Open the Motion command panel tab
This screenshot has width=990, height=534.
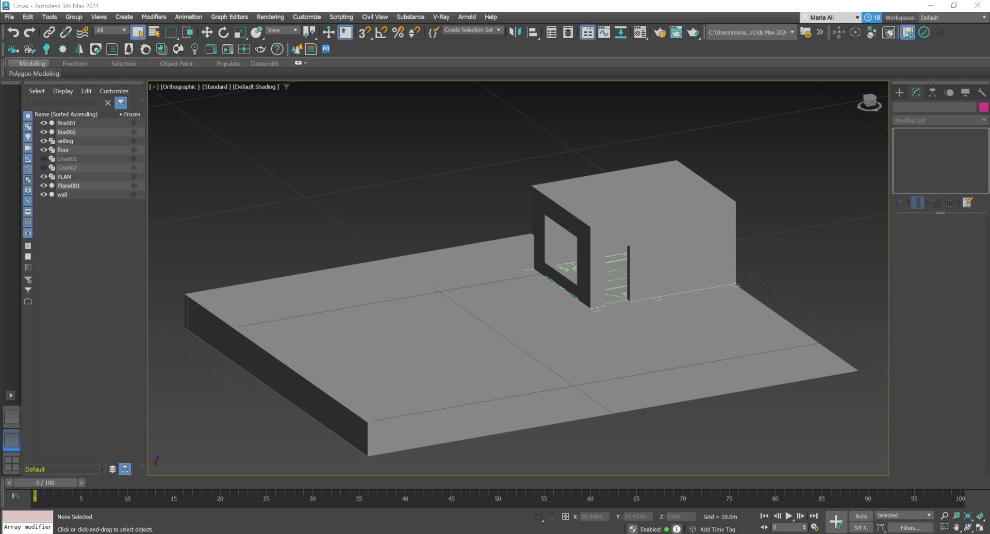(949, 92)
